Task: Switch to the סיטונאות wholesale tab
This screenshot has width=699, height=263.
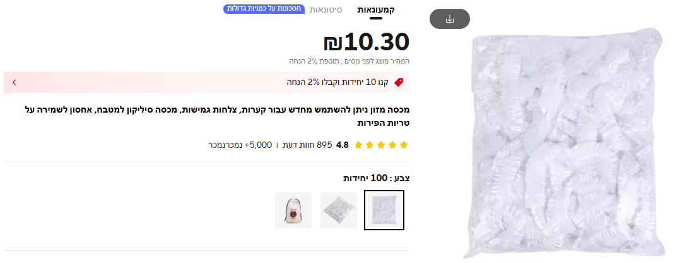Action: (326, 10)
